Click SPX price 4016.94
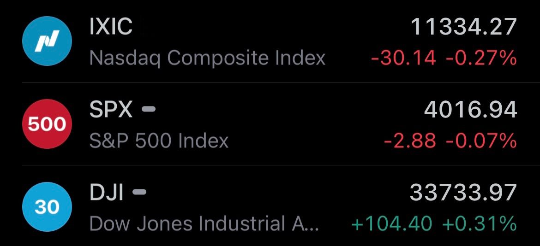This screenshot has width=540, height=246. (x=470, y=110)
